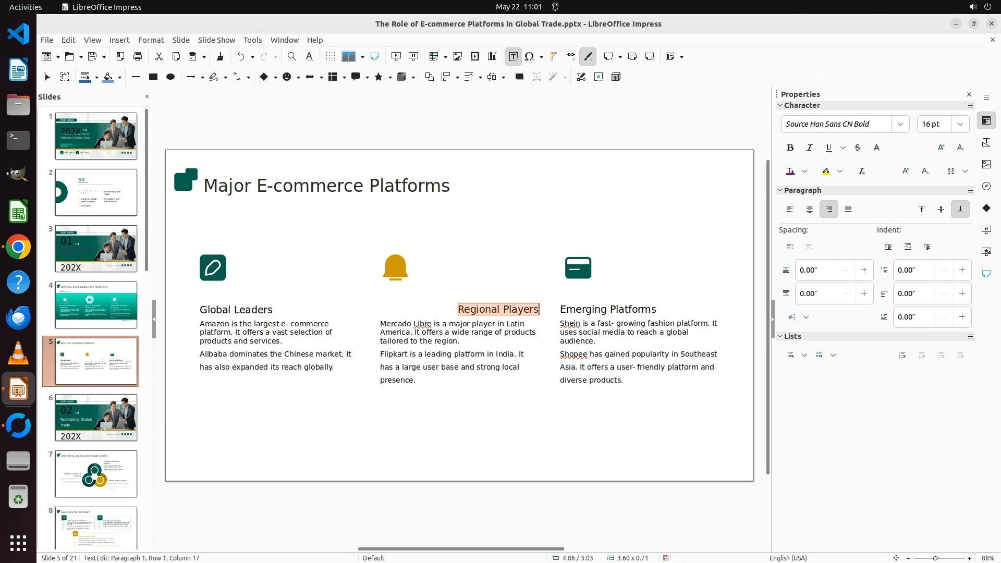The height and width of the screenshot is (563, 1001).
Task: Open the font name dropdown
Action: point(900,124)
